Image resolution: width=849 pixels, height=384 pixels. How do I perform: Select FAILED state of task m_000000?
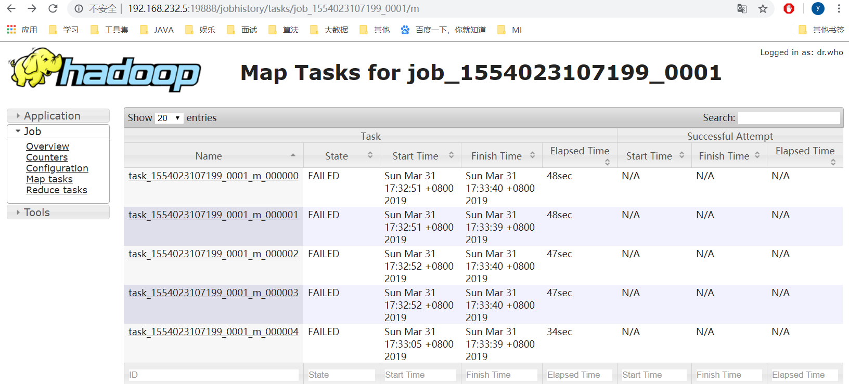pyautogui.click(x=324, y=176)
